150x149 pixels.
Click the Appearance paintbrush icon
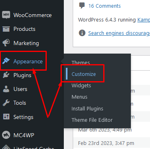coord(6,61)
